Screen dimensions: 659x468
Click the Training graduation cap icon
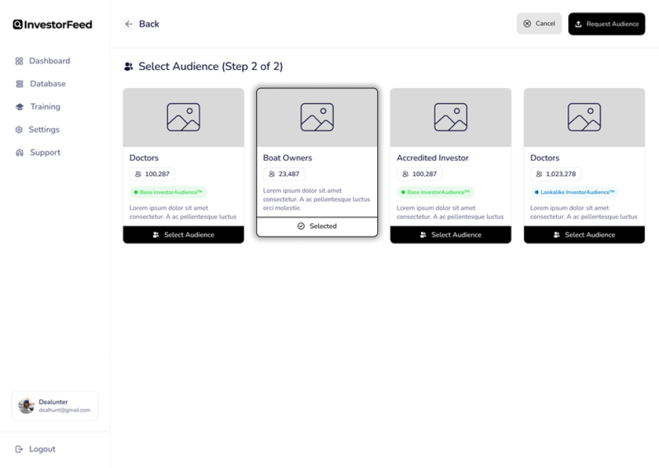tap(20, 107)
